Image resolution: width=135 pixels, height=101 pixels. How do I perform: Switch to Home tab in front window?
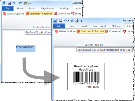click(72, 26)
